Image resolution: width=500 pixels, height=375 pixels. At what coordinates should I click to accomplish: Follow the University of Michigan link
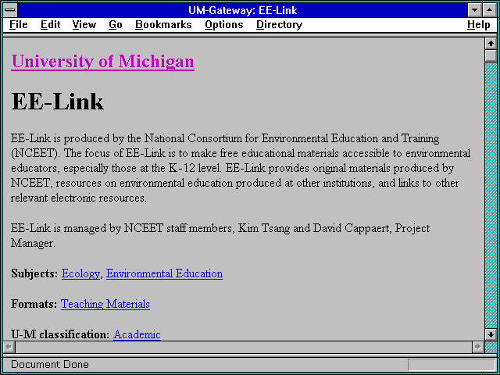coord(102,61)
